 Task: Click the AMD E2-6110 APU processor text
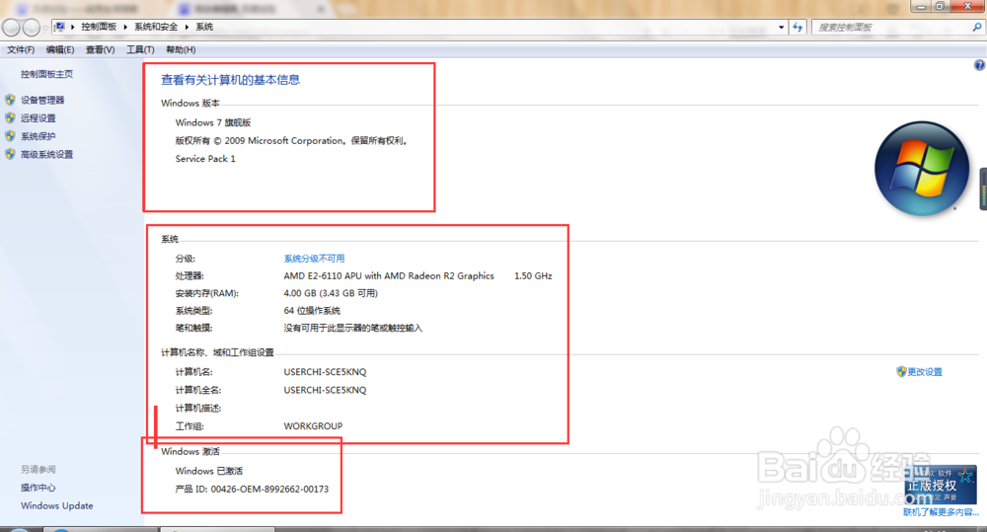pyautogui.click(x=388, y=275)
